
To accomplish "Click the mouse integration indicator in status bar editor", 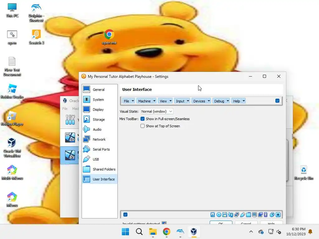I will coord(272,215).
